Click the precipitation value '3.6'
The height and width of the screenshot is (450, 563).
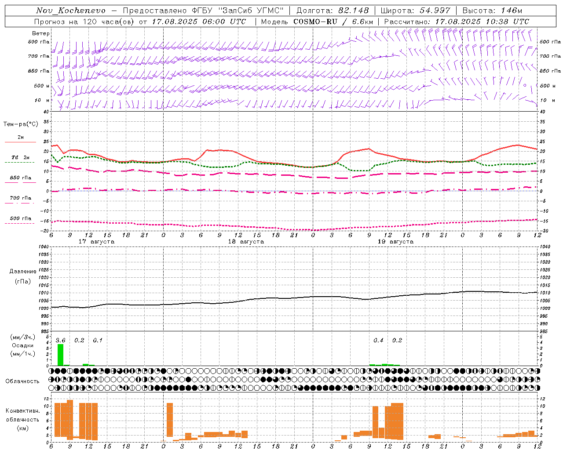(x=61, y=341)
